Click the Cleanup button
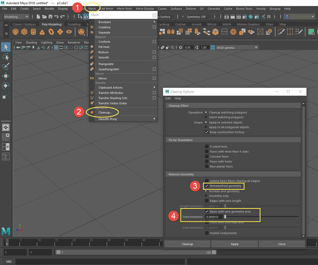318x265 pixels. click(x=187, y=244)
